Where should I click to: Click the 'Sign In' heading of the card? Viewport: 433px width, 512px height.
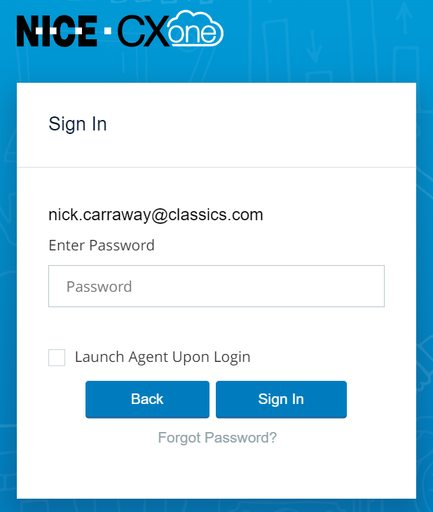78,124
